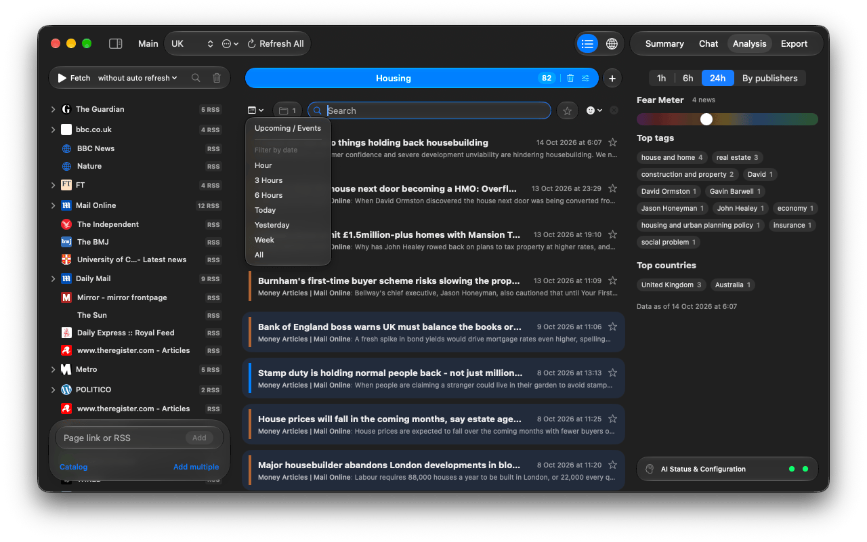Star the Stamp duty article
Viewport: 867px width, 542px height.
(x=612, y=373)
